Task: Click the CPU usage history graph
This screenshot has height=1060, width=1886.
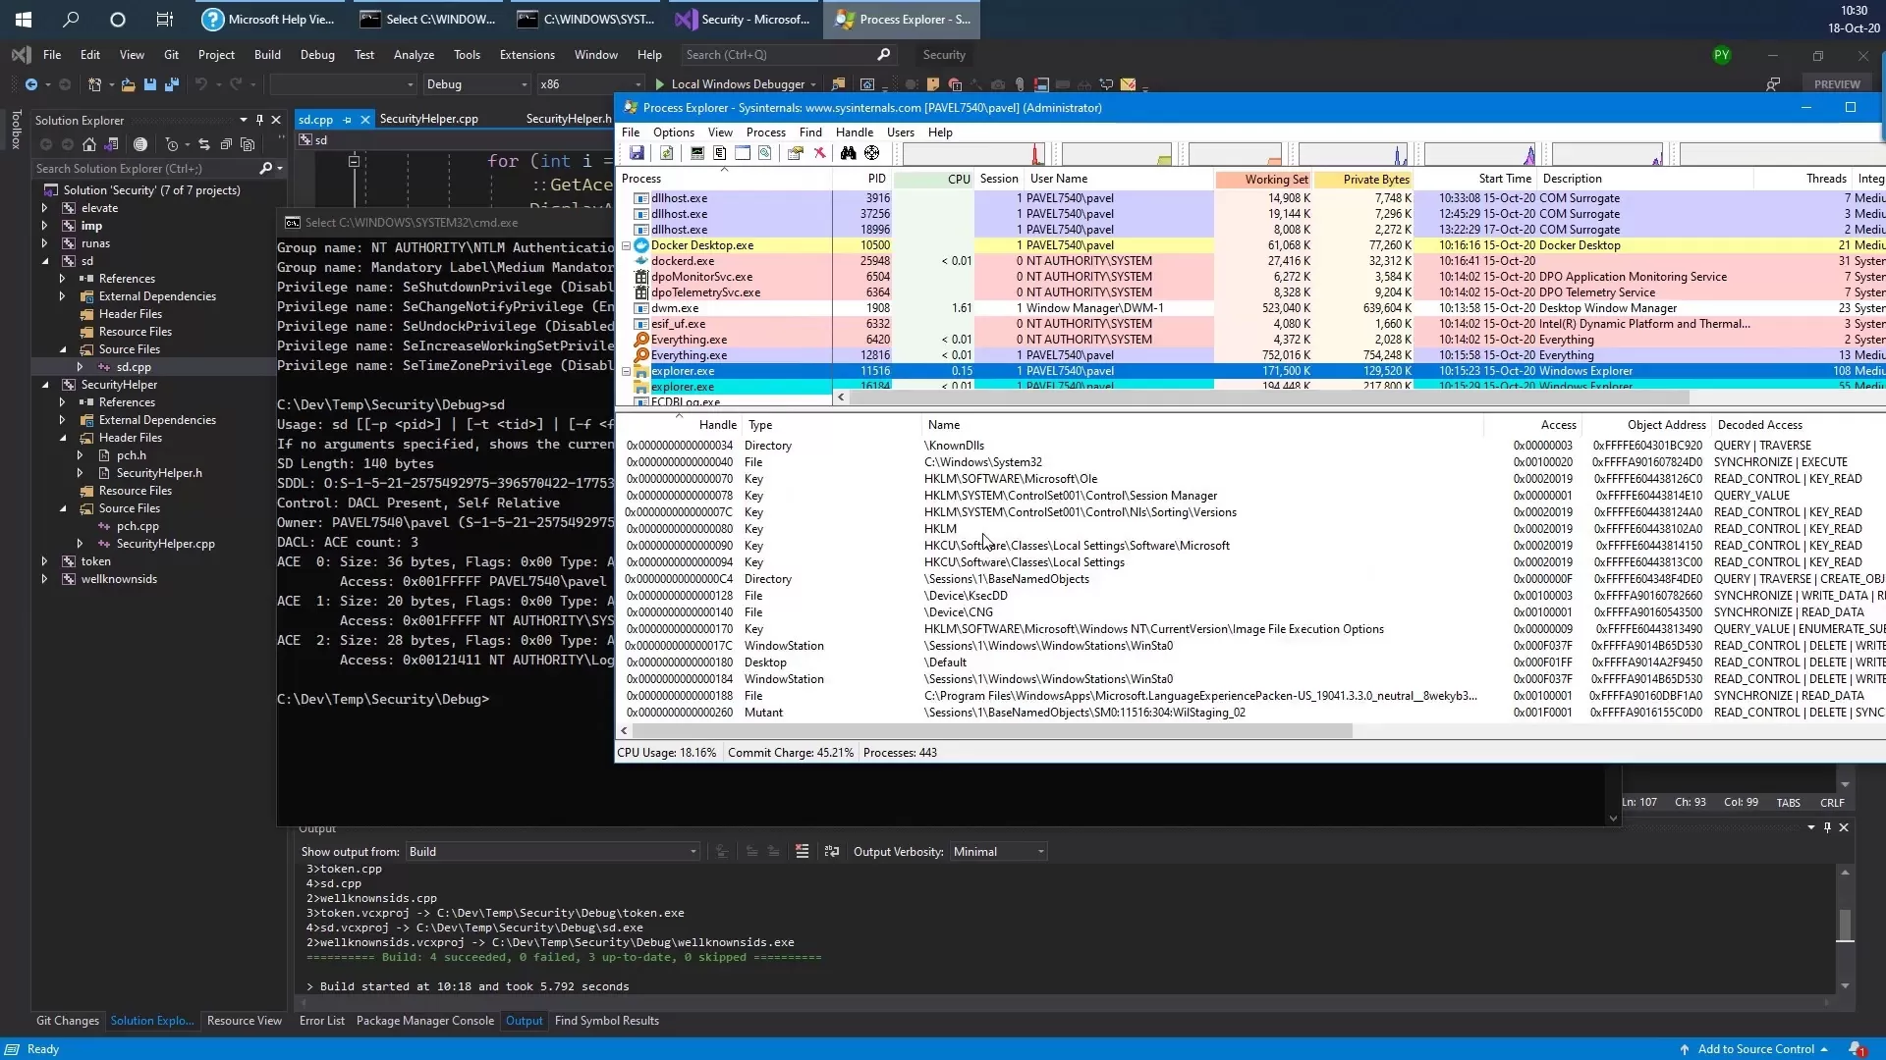Action: point(972,154)
